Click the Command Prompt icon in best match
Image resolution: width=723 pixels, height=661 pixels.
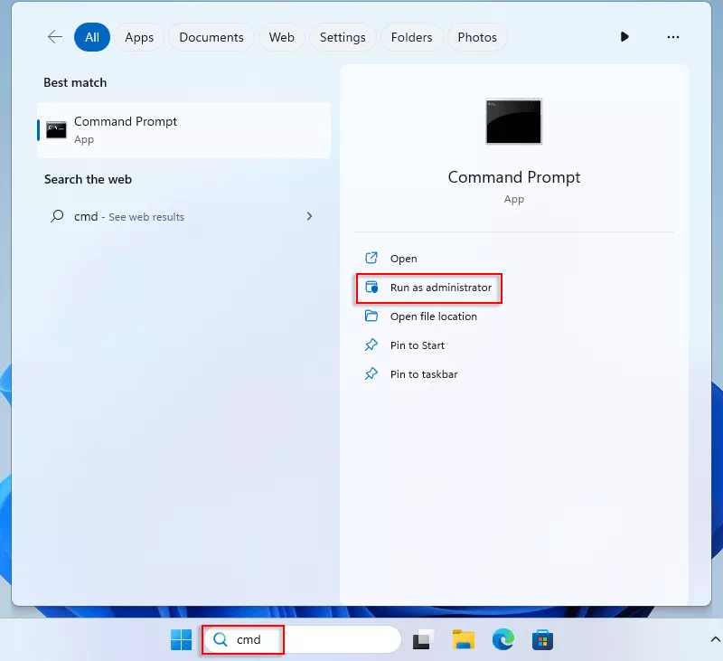point(56,130)
